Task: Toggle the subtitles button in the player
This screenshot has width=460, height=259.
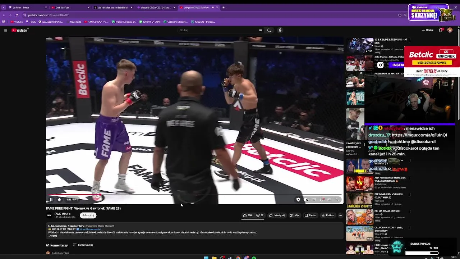Action: pos(314,200)
